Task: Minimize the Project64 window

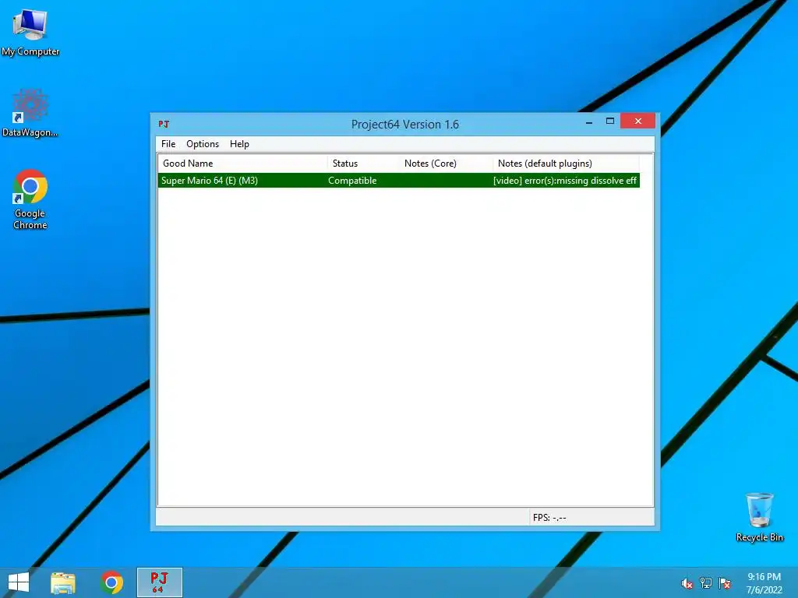Action: [589, 121]
